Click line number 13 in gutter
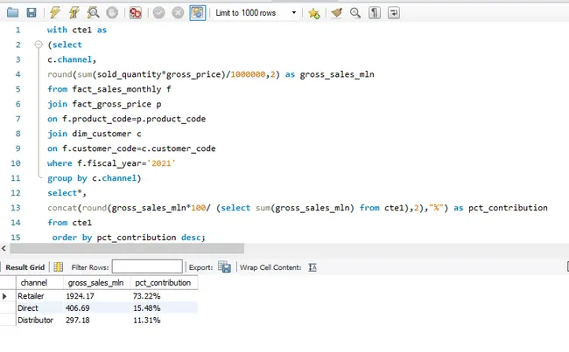This screenshot has height=352, width=569. [16, 208]
